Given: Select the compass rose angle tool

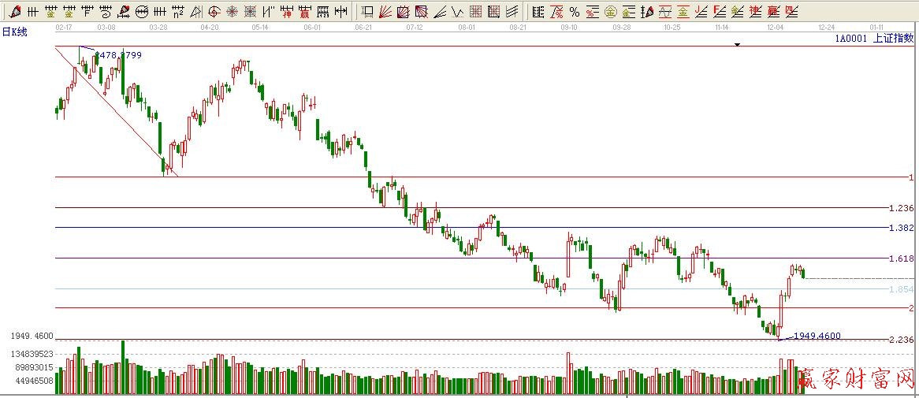Looking at the screenshot, I should (233, 12).
